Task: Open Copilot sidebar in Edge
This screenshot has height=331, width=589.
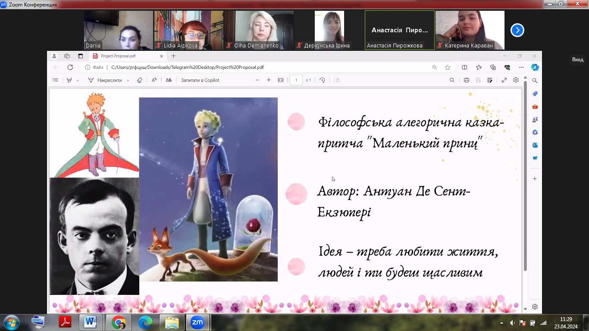Action: [x=535, y=67]
